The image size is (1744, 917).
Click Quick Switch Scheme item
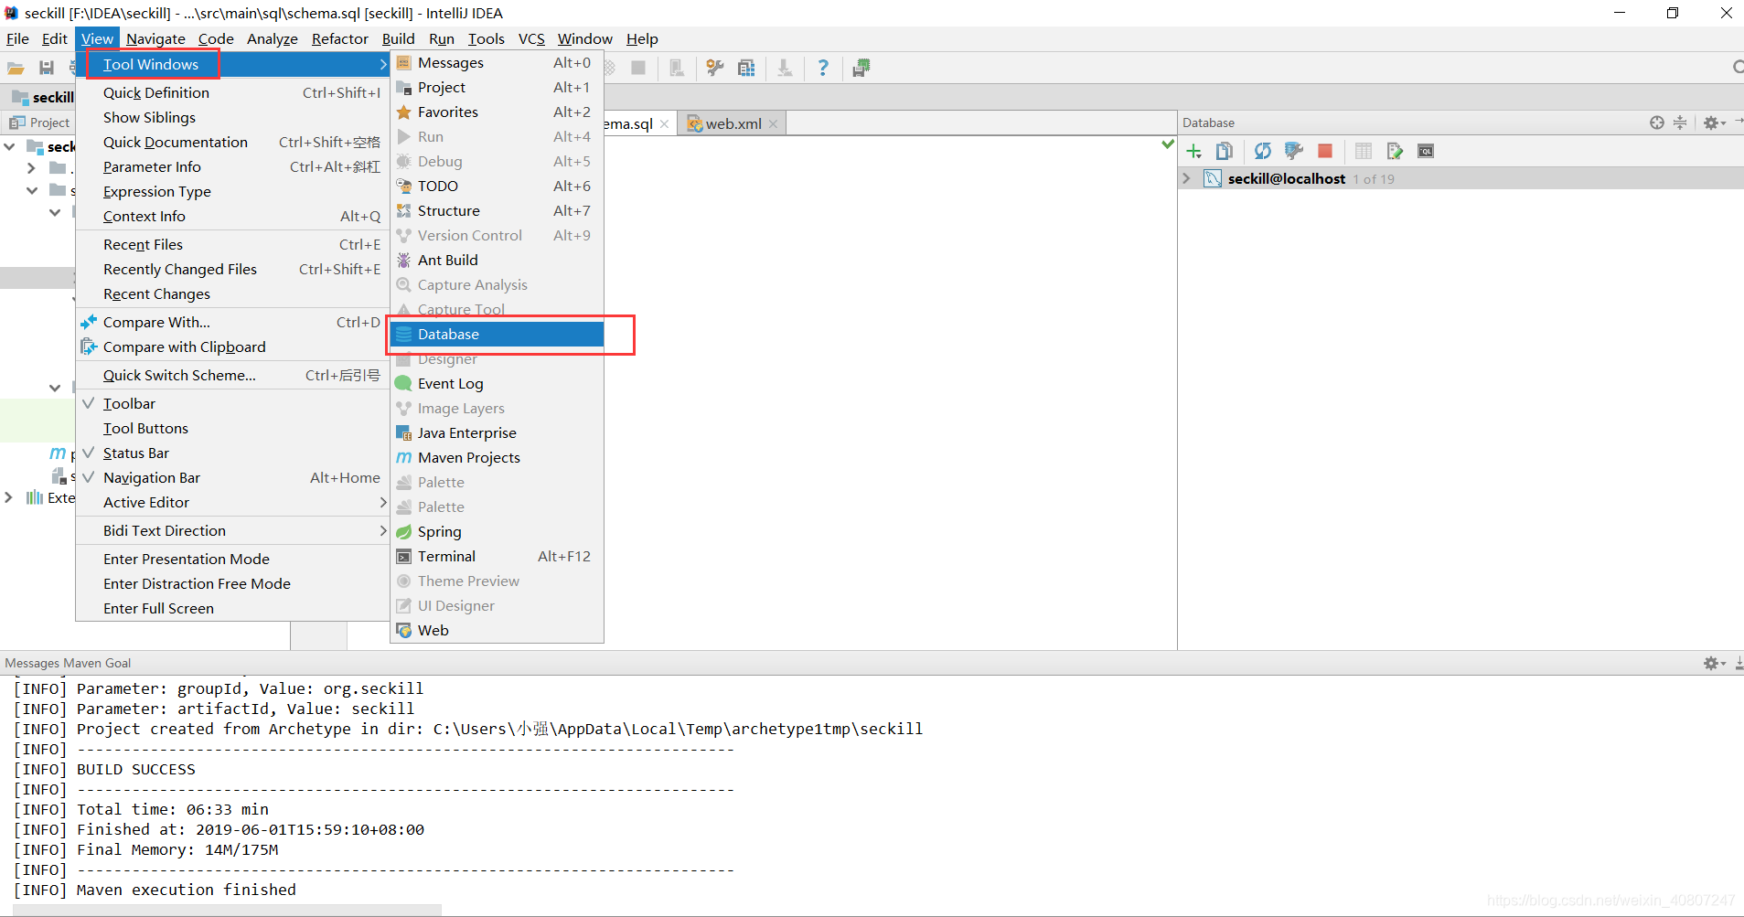(232, 375)
